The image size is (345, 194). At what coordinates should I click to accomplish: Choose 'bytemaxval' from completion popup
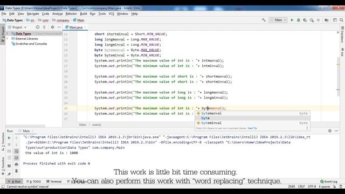pyautogui.click(x=252, y=113)
